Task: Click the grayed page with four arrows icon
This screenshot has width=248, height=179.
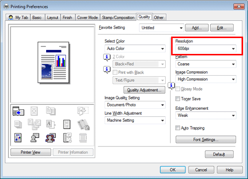Action: click(34, 111)
